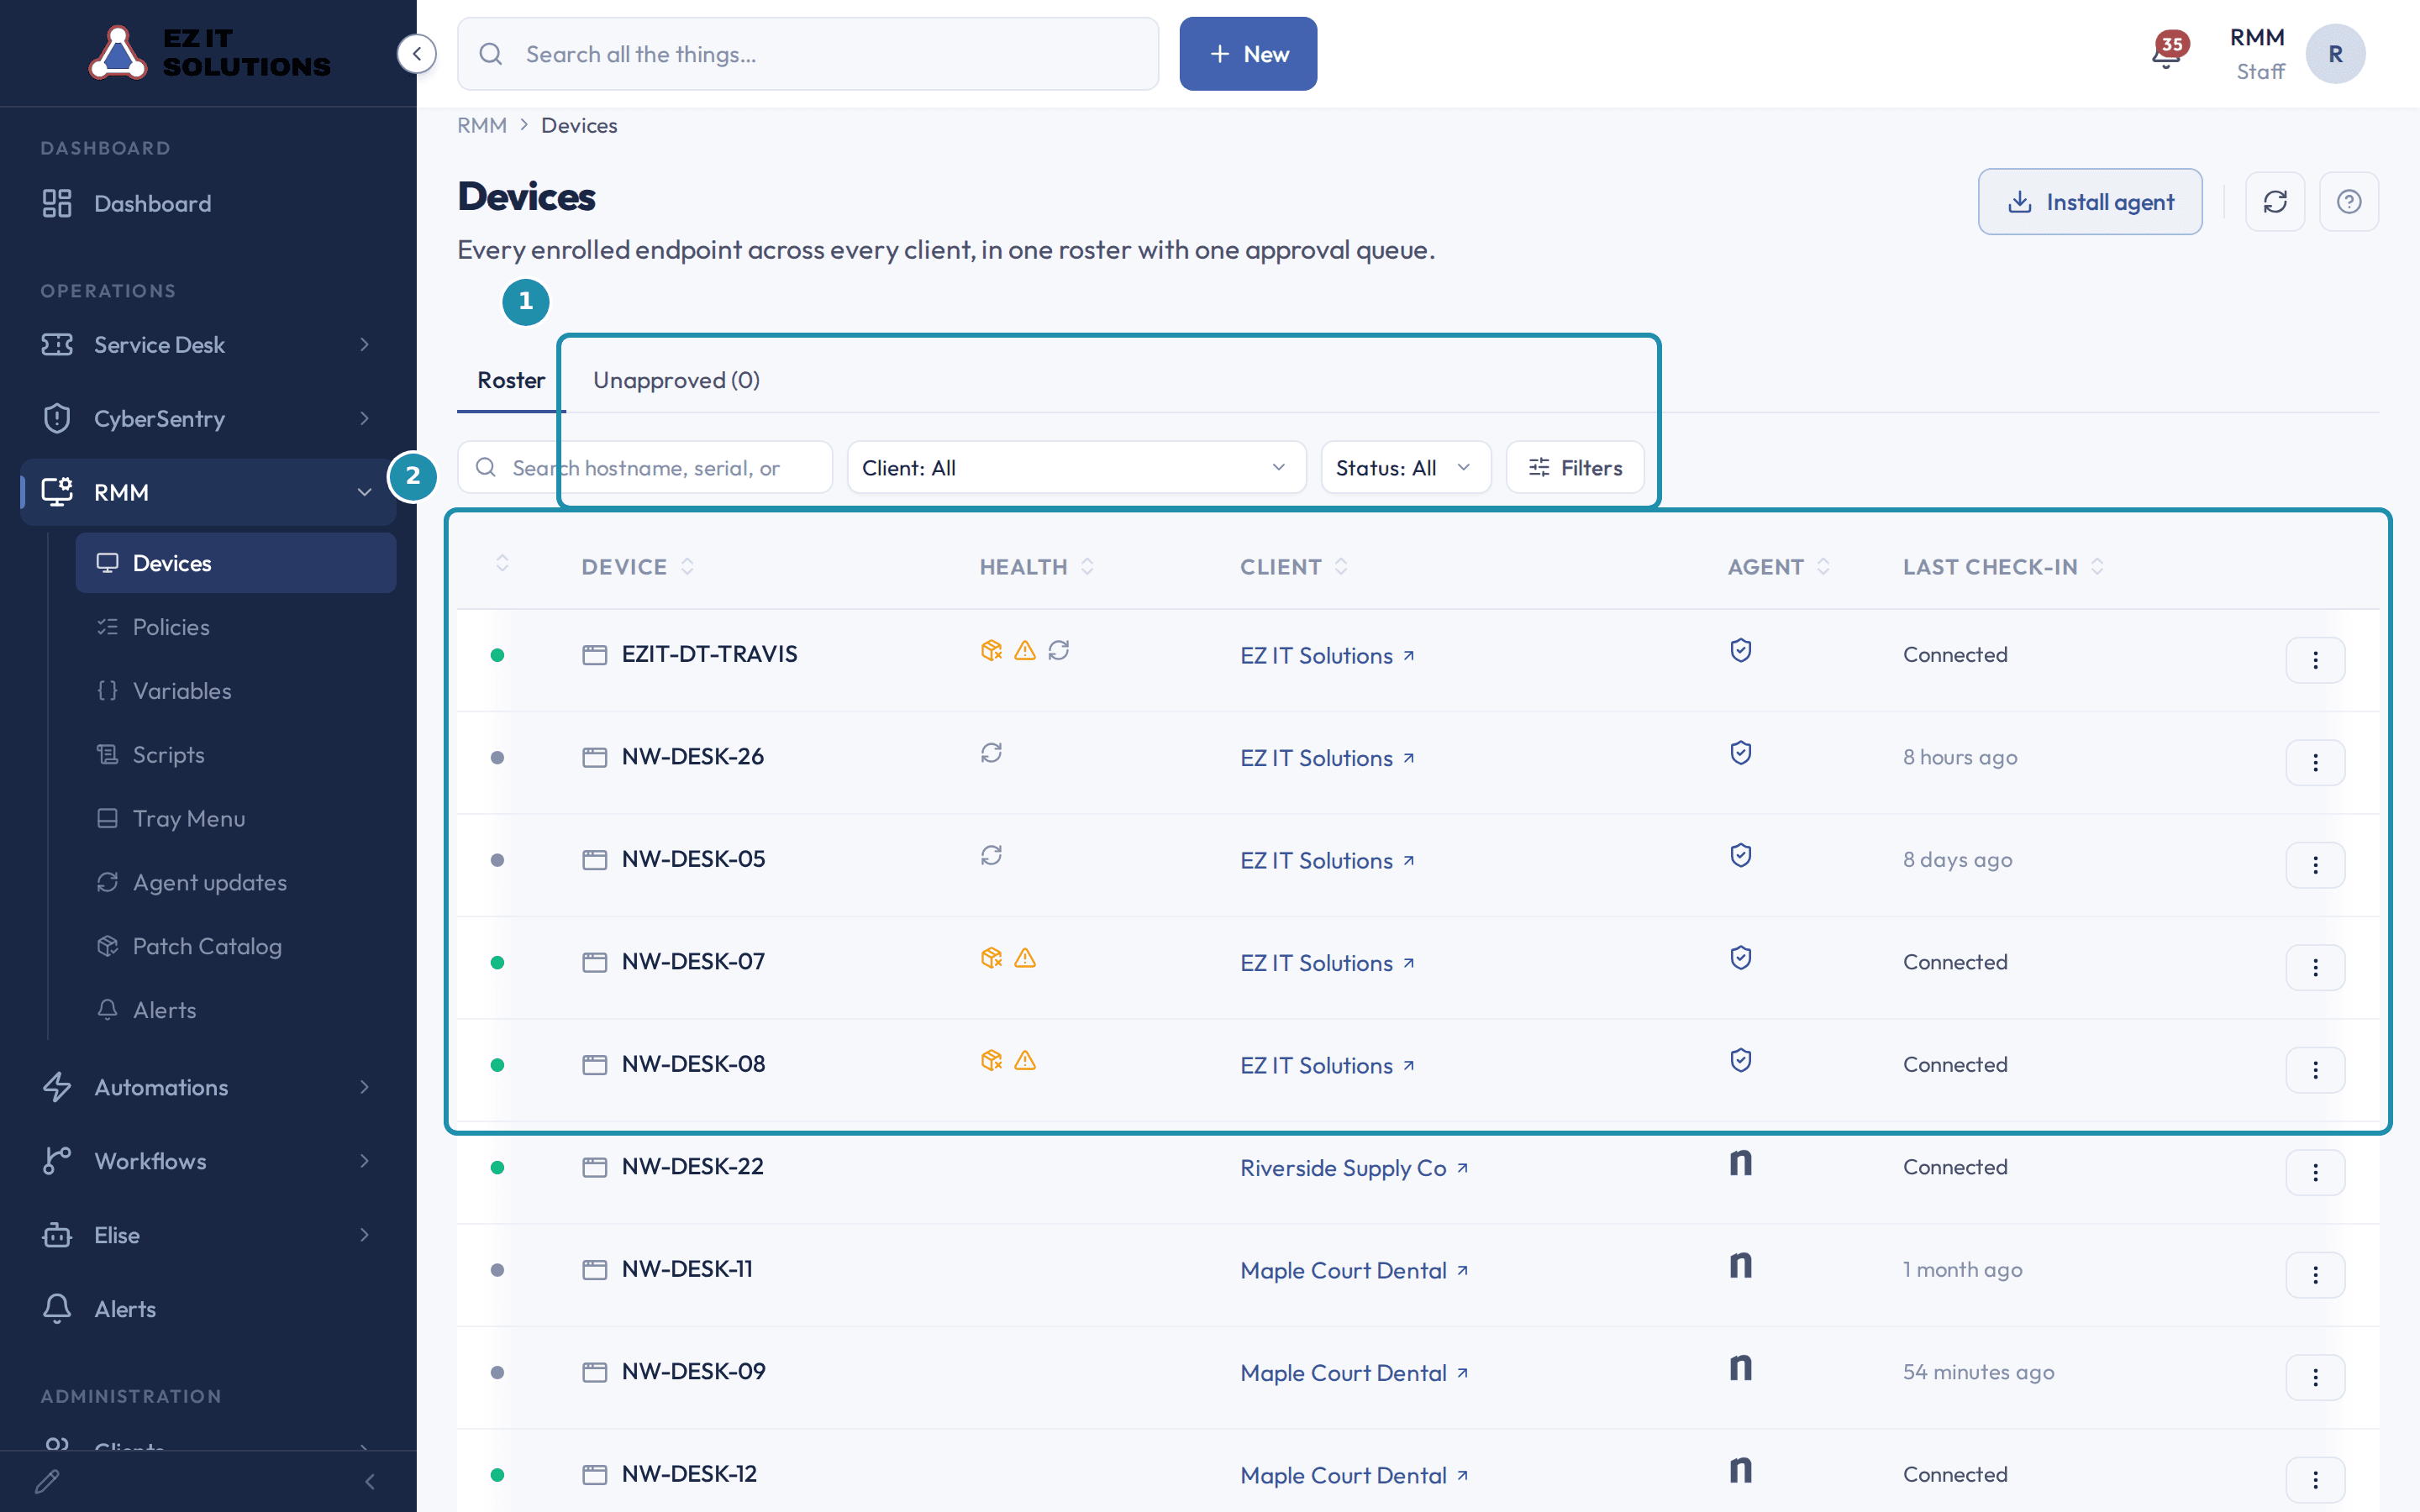Collapse the RMM menu section
The height and width of the screenshot is (1512, 2420).
[207, 492]
